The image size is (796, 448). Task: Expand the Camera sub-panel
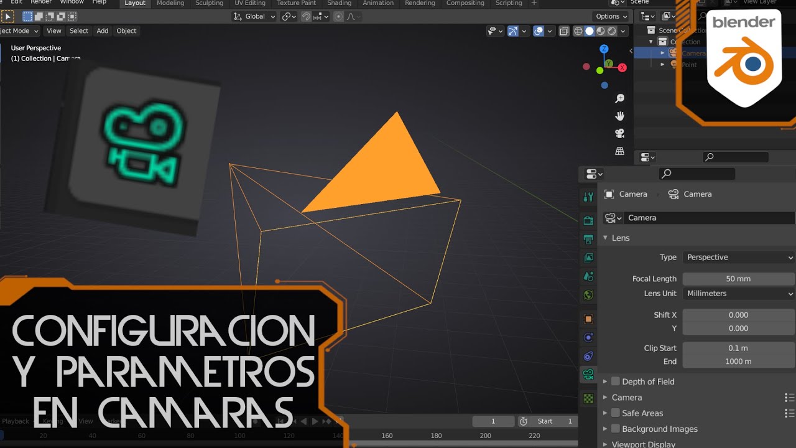click(605, 397)
